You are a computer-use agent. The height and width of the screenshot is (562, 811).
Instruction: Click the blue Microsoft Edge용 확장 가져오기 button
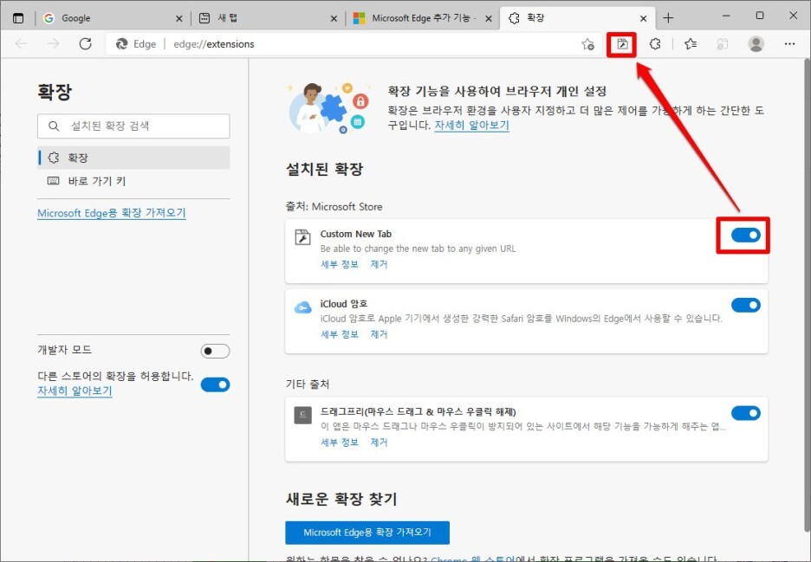pyautogui.click(x=367, y=533)
